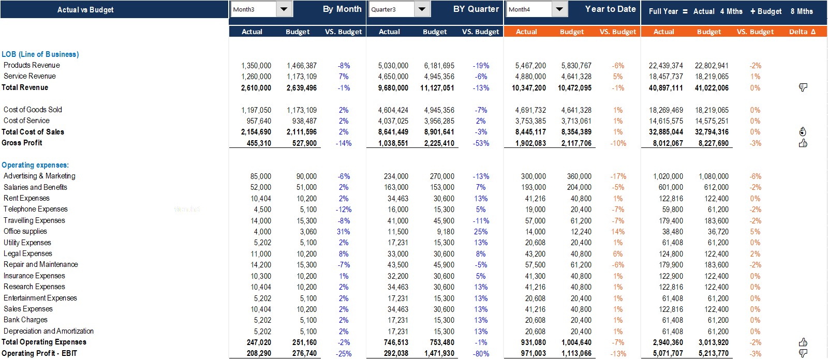Click the OK-hand icon on Total Cost of Sales row
Screen dimensions: 828x359
point(803,131)
